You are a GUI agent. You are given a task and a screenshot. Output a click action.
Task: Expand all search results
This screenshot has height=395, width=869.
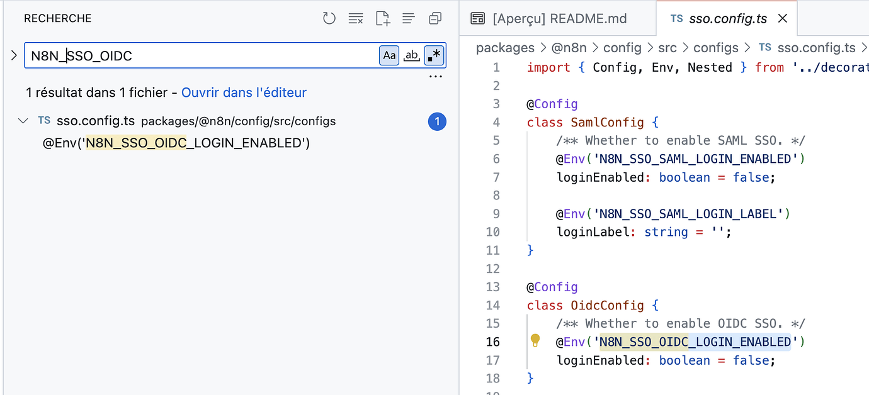pos(408,18)
